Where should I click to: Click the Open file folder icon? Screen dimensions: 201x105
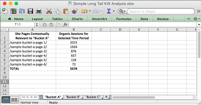22,11
